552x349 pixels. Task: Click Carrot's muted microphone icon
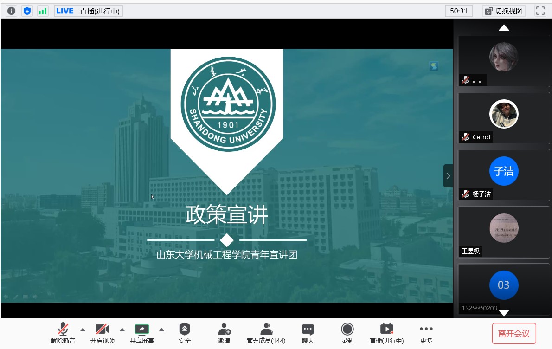[x=466, y=137]
